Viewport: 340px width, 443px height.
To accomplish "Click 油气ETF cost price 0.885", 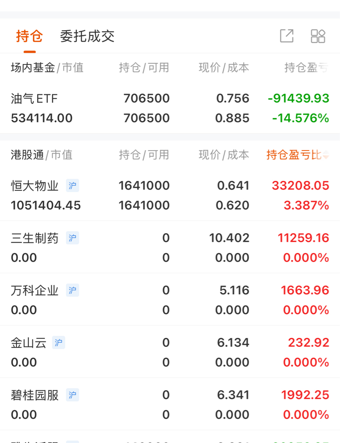I will click(x=232, y=118).
